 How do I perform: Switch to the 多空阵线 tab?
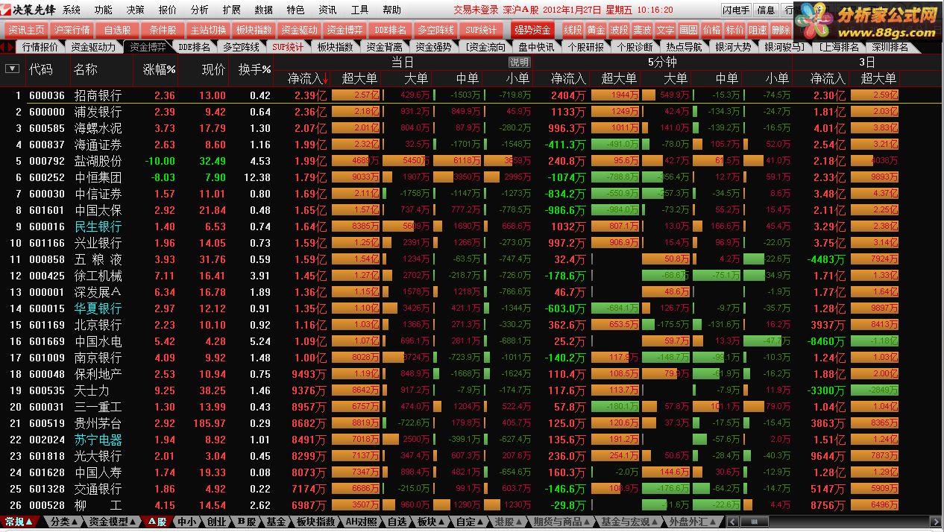coord(241,47)
